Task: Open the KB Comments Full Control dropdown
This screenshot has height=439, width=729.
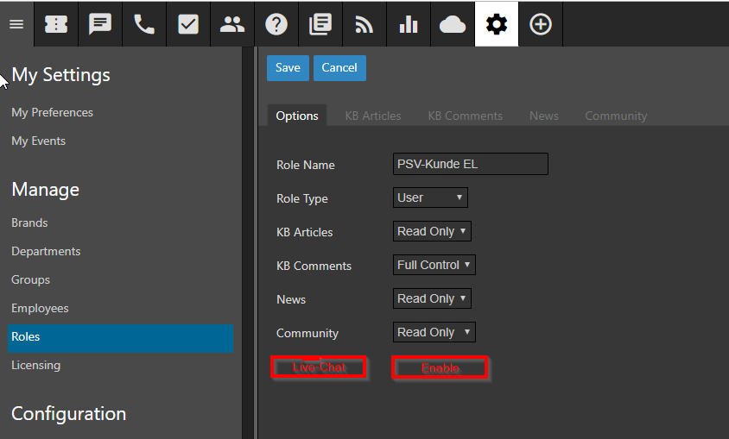Action: pyautogui.click(x=434, y=266)
